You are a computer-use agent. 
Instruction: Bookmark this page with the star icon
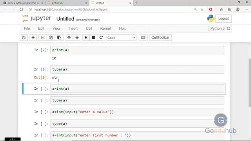point(202,9)
